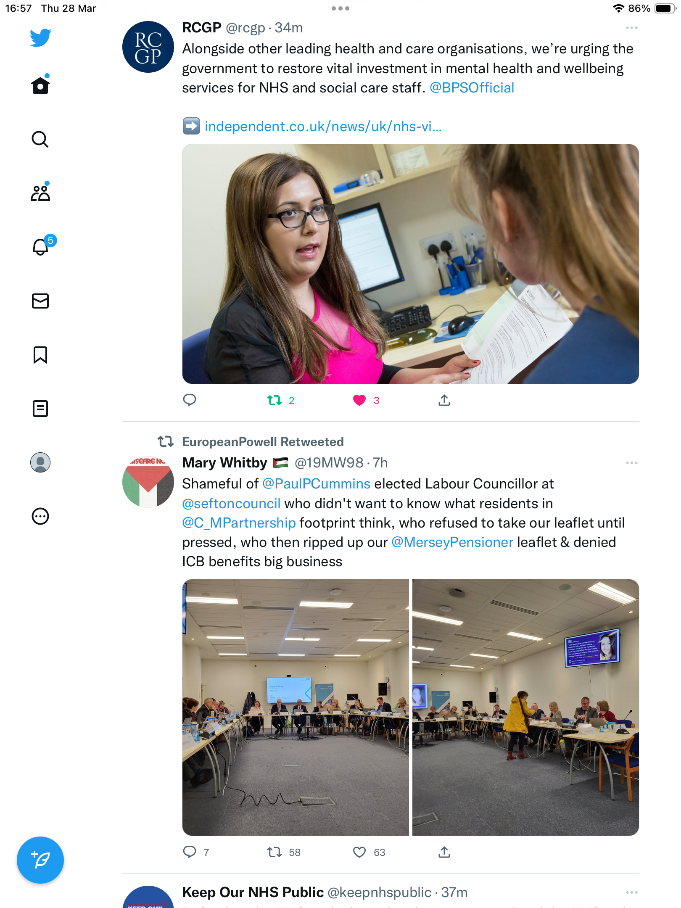
Task: Share Mary Whitby's tweet
Action: coord(444,852)
